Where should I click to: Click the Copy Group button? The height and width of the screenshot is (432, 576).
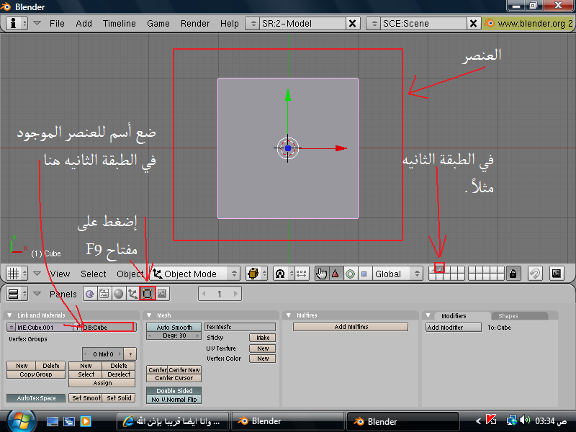tap(36, 374)
